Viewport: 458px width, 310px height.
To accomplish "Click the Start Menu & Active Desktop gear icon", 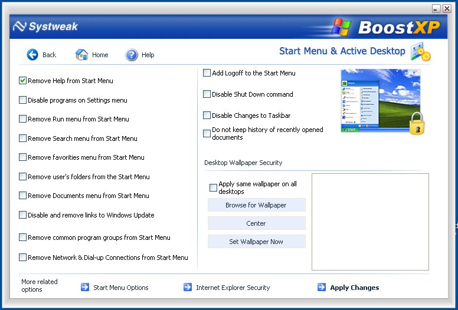I will click(x=421, y=52).
